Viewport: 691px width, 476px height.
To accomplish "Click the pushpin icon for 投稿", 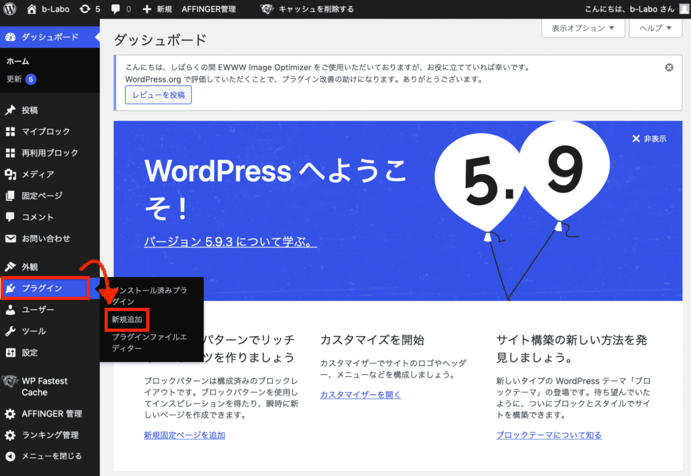I will pos(10,110).
